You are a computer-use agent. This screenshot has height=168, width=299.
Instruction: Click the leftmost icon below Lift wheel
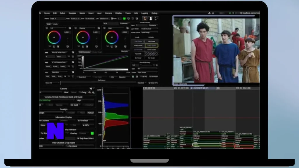50,46
